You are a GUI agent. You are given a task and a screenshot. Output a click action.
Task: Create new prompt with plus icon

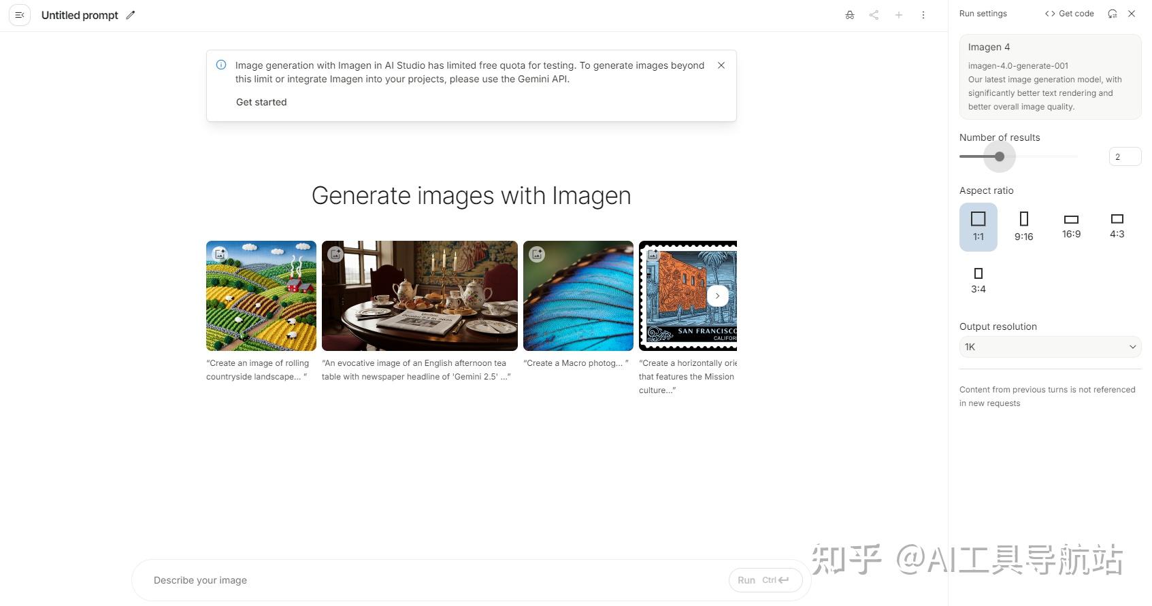pos(899,15)
